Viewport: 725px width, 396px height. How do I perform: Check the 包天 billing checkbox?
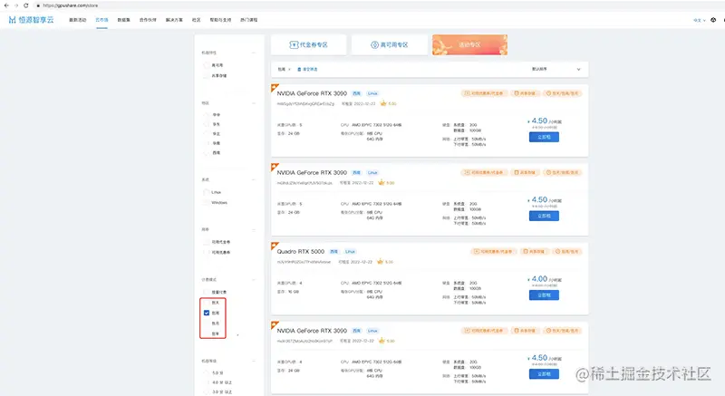tap(207, 303)
